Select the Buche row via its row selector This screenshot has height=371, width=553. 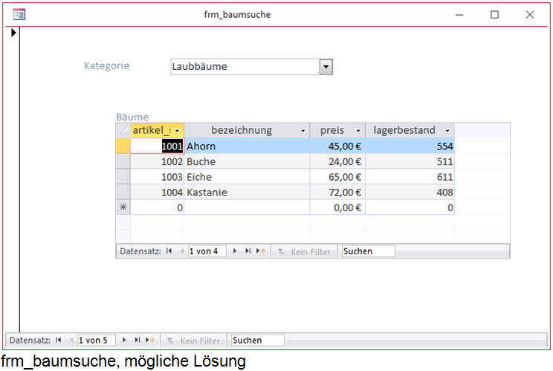click(x=123, y=161)
